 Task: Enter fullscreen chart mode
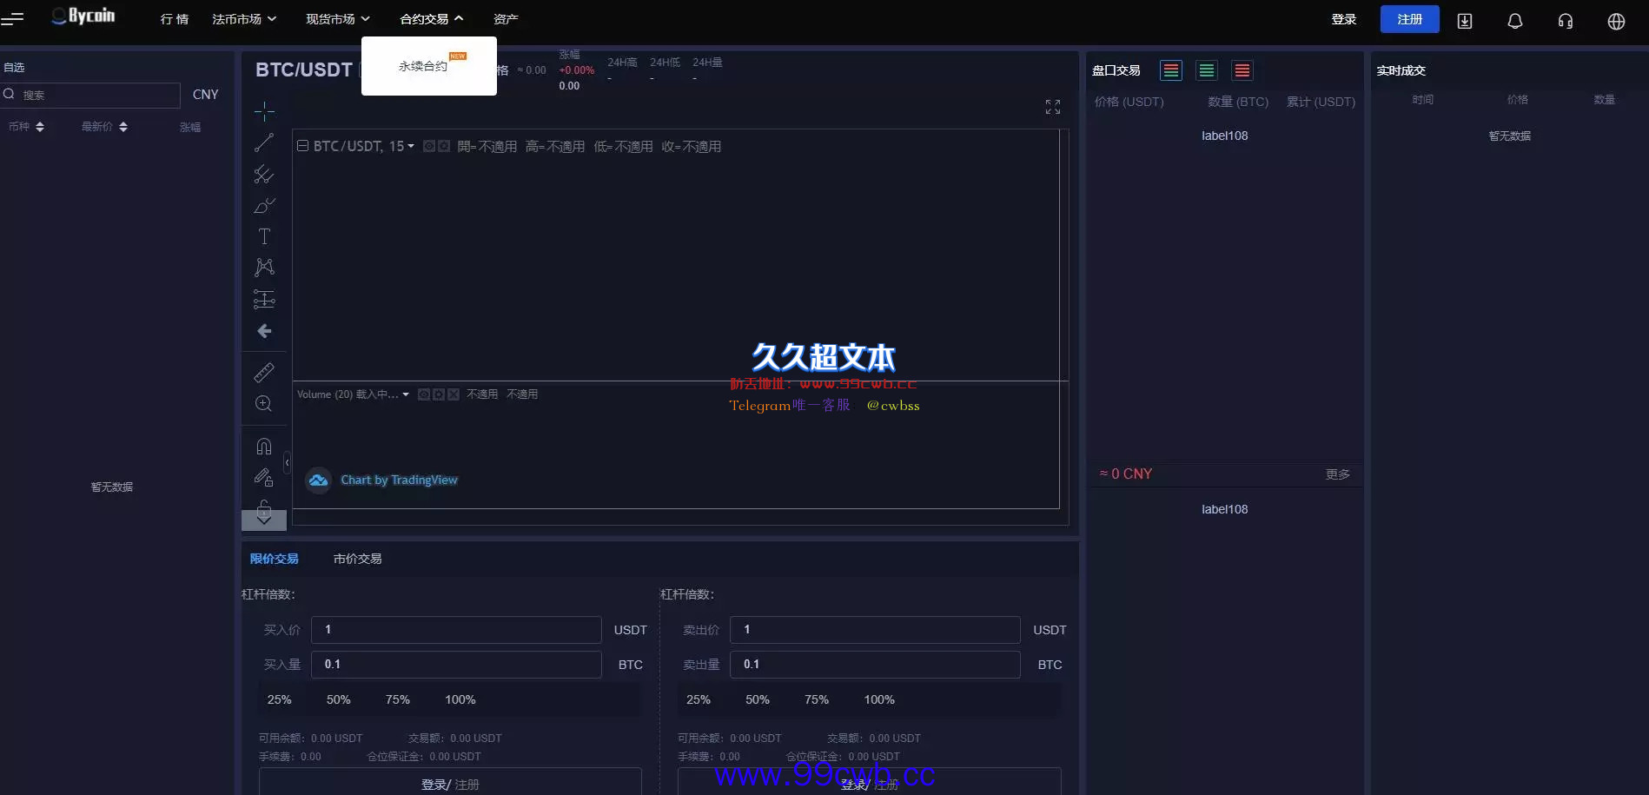(x=1053, y=107)
